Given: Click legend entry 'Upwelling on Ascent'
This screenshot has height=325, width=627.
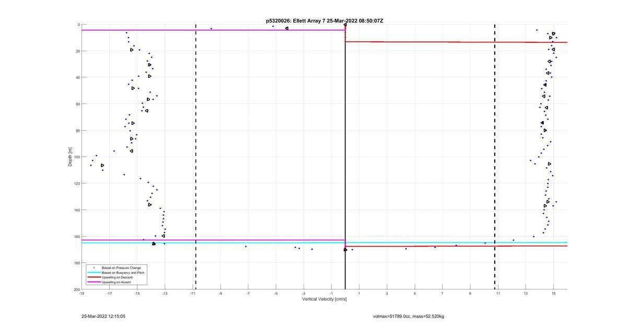Looking at the screenshot, I should tap(115, 282).
